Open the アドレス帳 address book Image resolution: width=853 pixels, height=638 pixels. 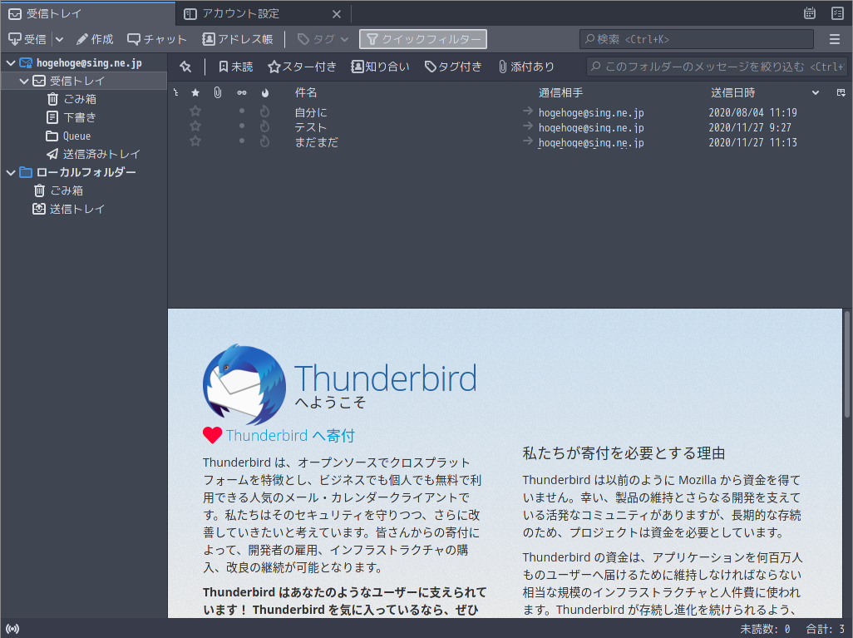[x=238, y=39]
